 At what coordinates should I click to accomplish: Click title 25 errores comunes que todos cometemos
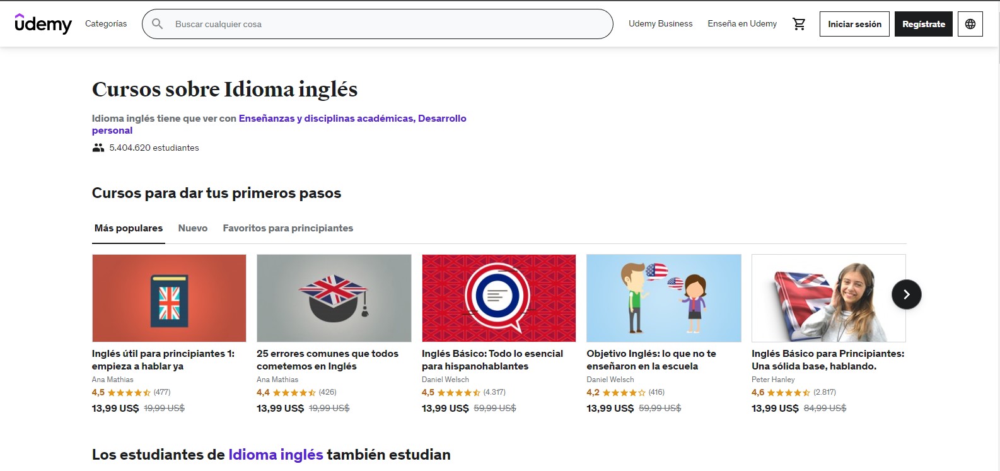click(327, 360)
